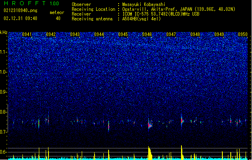Click the strong meteor echo just after 0946
This screenshot has width=252, height=160.
pos(150,124)
